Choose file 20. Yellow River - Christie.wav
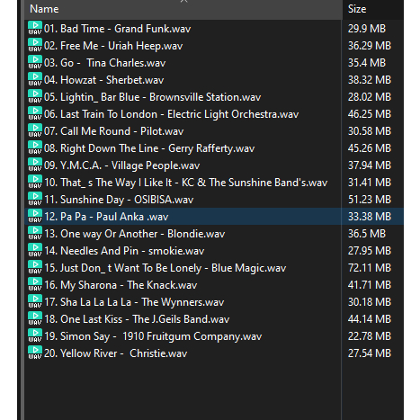The width and height of the screenshot is (420, 420). coord(115,353)
